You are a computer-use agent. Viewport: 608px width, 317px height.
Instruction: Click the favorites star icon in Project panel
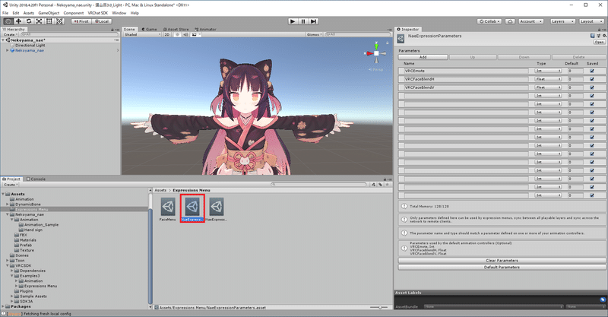387,185
